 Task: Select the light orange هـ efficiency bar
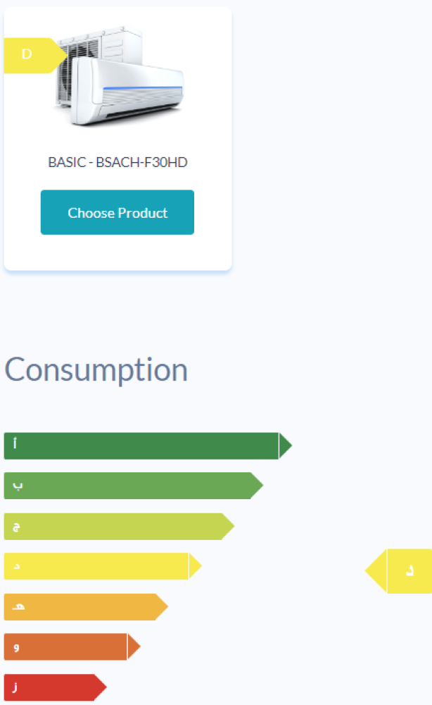(79, 607)
